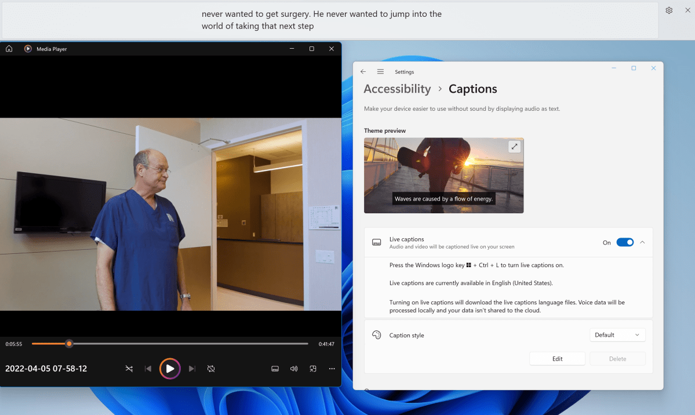Switch to mini player view
Image resolution: width=695 pixels, height=415 pixels.
[x=313, y=369]
